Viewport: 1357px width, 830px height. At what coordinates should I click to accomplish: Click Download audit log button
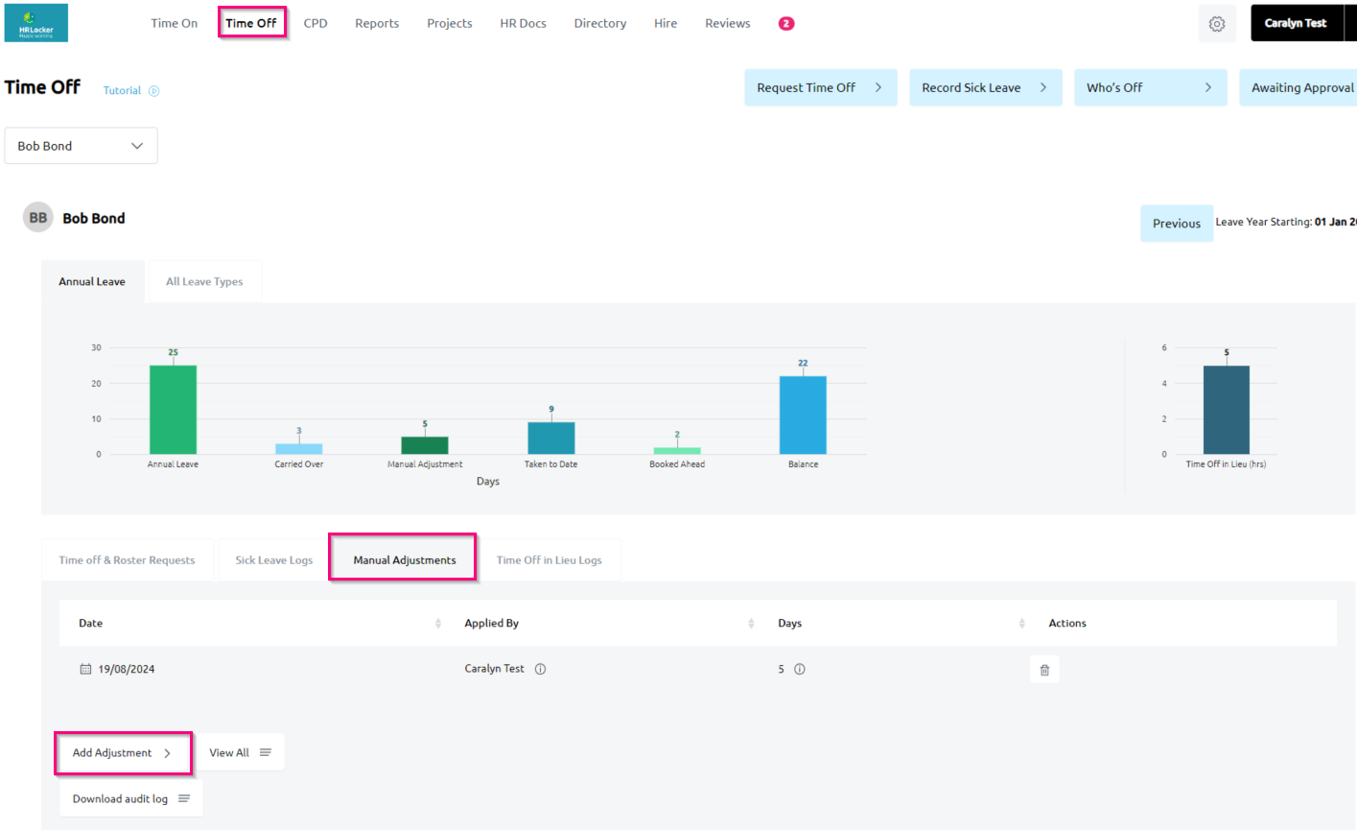point(130,798)
